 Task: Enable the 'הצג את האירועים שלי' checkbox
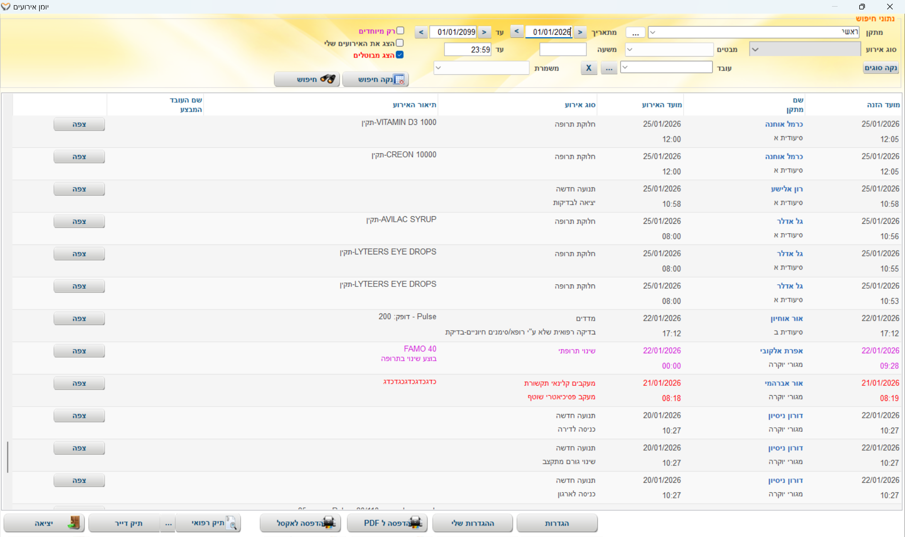400,43
